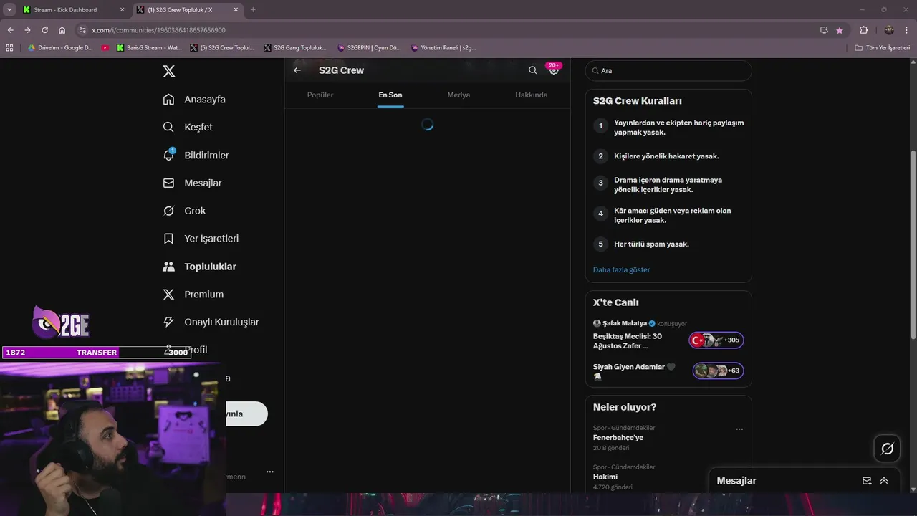Bookmark this page with star icon
This screenshot has width=917, height=516.
(x=840, y=30)
